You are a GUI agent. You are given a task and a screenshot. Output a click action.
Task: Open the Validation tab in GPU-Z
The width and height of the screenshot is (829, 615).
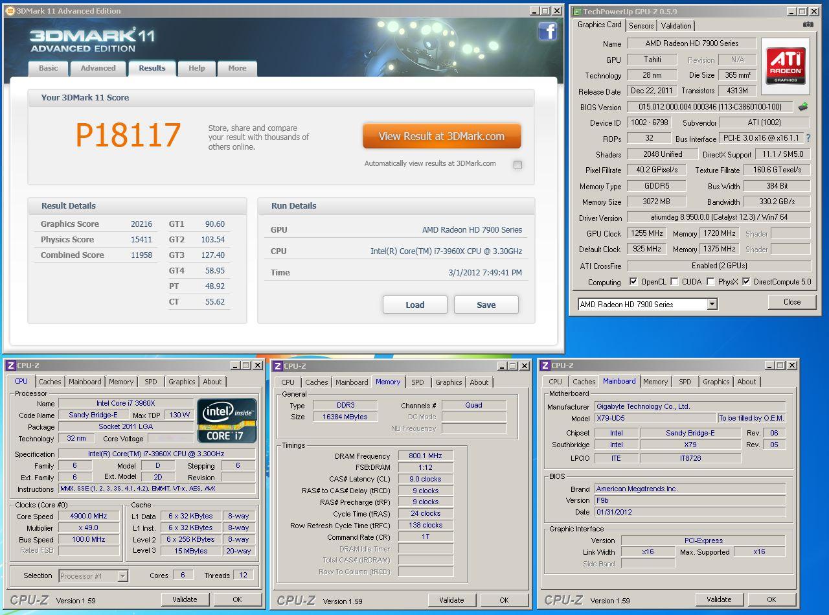coord(676,26)
